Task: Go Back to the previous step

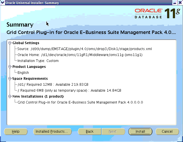Action: pyautogui.click(x=90, y=132)
